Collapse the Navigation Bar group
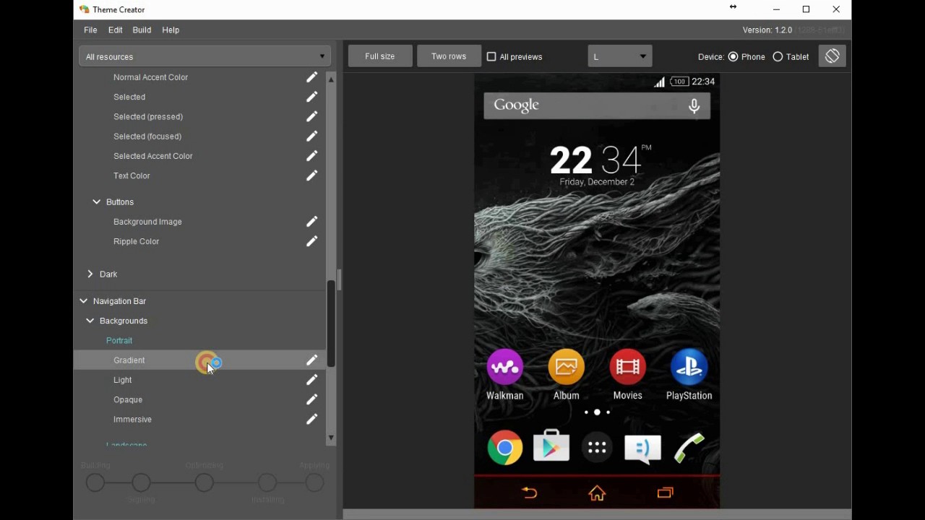The height and width of the screenshot is (520, 925). click(83, 301)
